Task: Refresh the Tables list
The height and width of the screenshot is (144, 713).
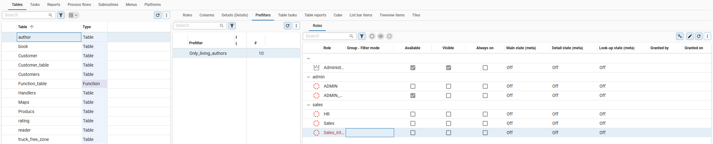Action: coord(158,15)
